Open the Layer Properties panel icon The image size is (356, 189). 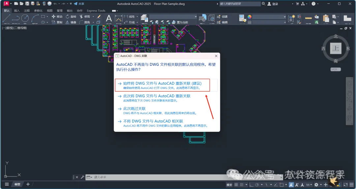click(x=143, y=18)
